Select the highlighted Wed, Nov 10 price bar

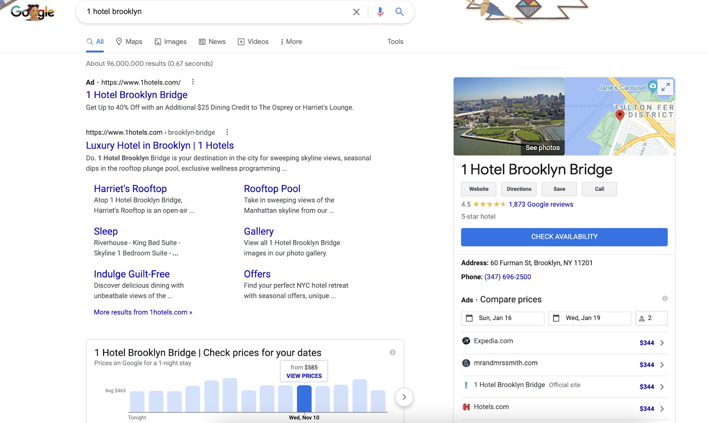(304, 399)
